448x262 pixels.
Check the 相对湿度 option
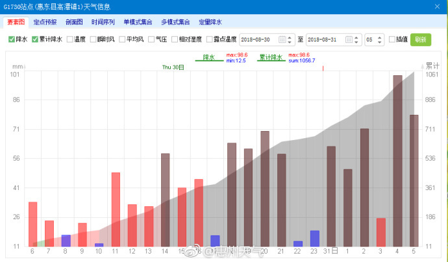point(175,40)
